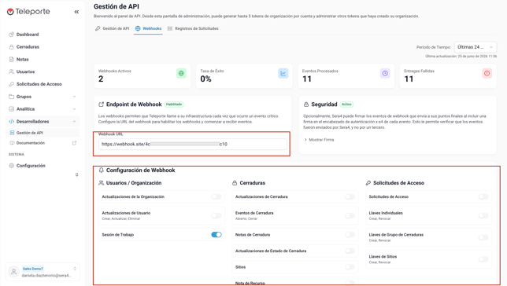The image size is (507, 286).
Task: Switch to the Webhooks tab
Action: [x=148, y=28]
